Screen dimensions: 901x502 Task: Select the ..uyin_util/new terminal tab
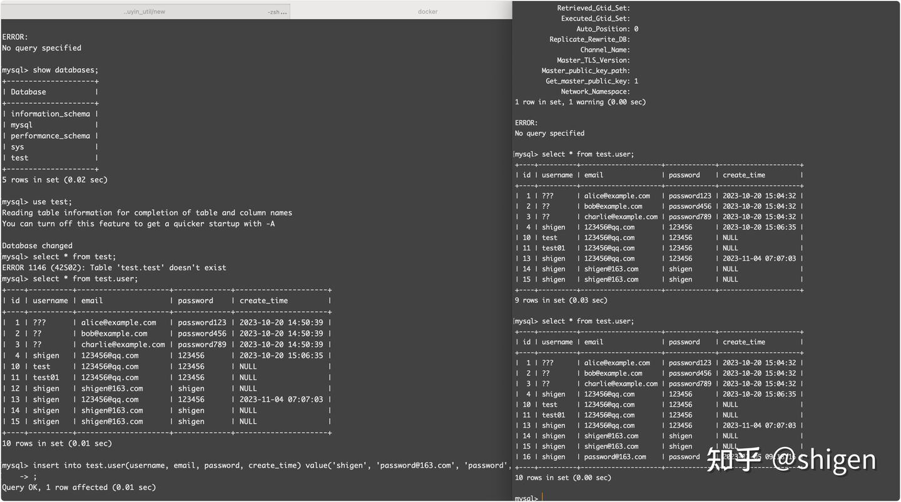[x=144, y=11]
